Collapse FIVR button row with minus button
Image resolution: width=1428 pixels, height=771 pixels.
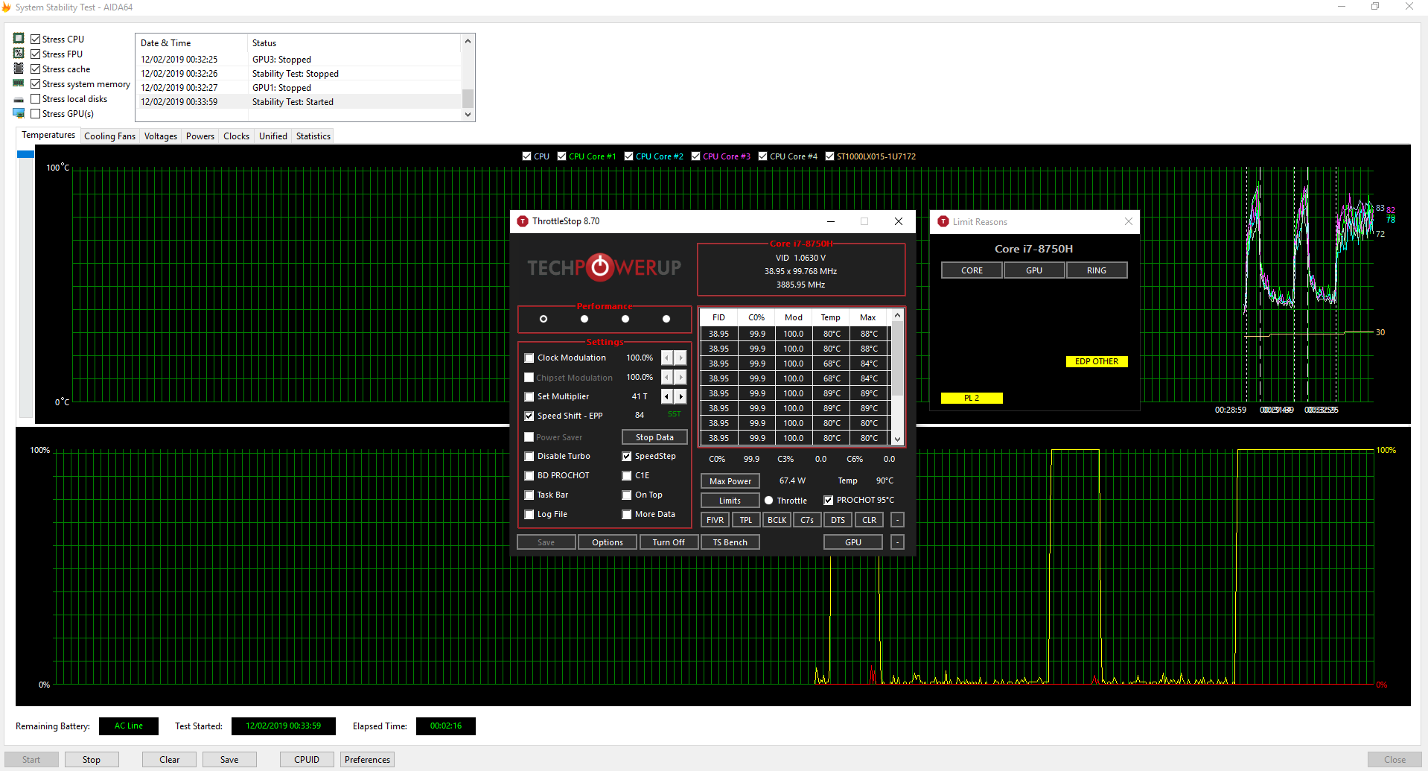pos(898,520)
